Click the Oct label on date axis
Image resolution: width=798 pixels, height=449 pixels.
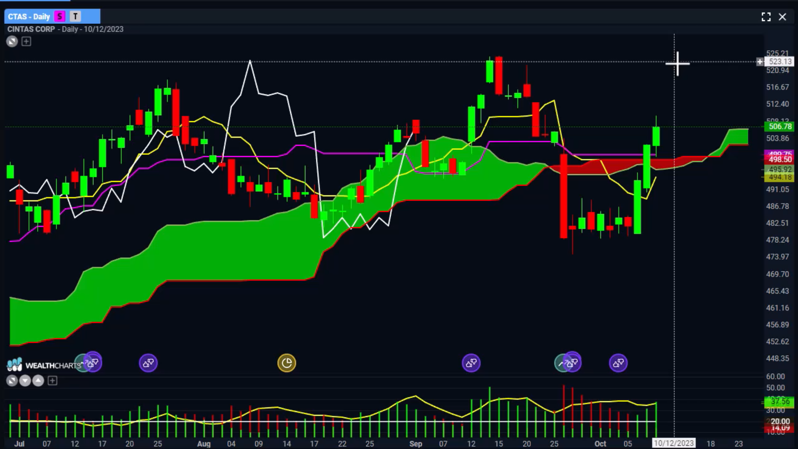point(600,444)
